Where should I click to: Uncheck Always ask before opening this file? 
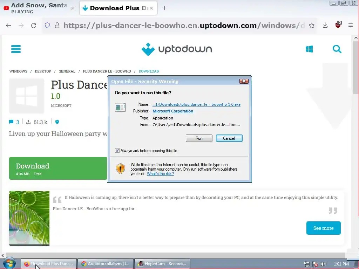click(117, 151)
